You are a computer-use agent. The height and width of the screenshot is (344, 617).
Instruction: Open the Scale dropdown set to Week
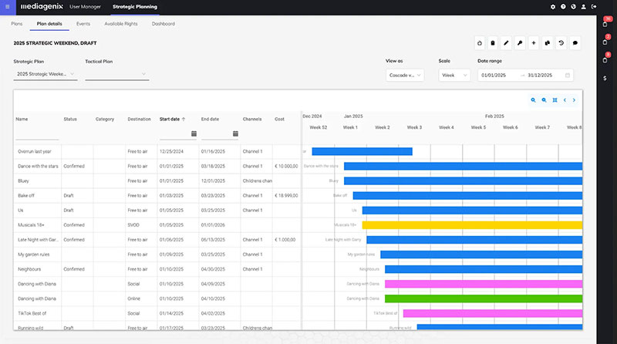click(454, 75)
